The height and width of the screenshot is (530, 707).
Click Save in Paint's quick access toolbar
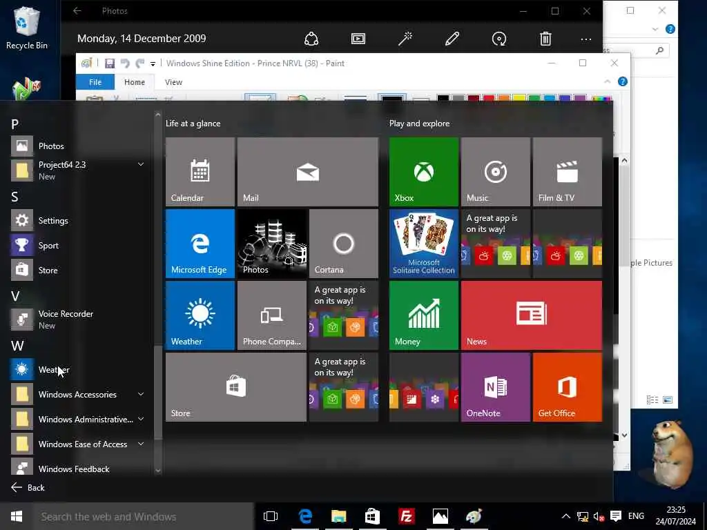tap(110, 63)
